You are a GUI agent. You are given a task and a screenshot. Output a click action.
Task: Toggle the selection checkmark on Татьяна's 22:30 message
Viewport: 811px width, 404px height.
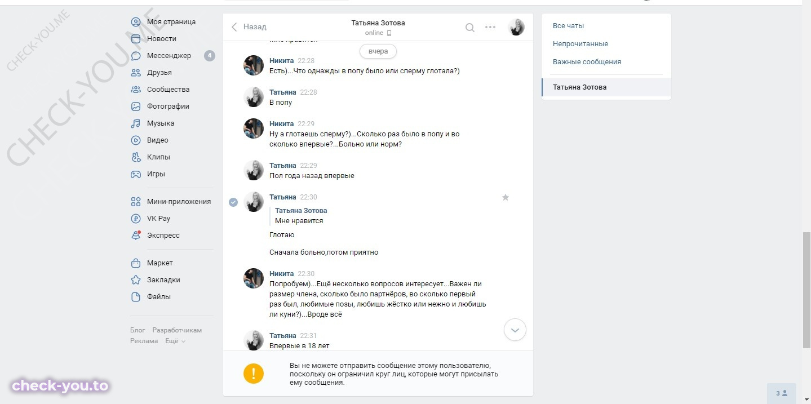pyautogui.click(x=233, y=202)
